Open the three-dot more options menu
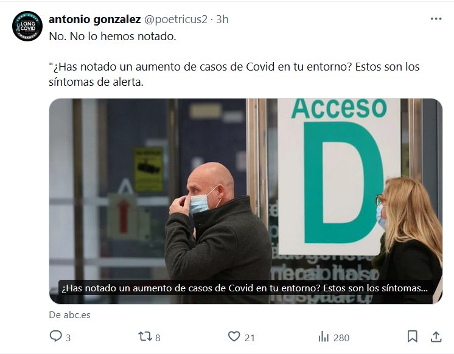454x354 pixels. pos(436,19)
